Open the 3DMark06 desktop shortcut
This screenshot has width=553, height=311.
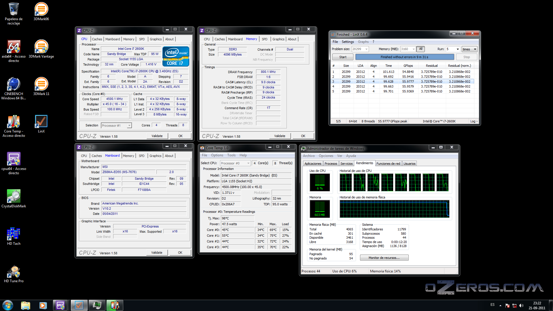(41, 12)
